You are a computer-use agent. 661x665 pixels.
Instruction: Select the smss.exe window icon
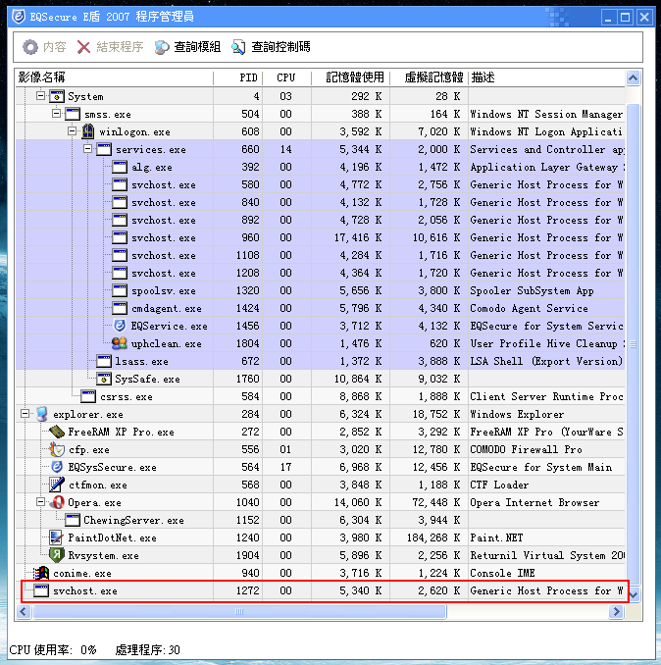click(x=73, y=114)
